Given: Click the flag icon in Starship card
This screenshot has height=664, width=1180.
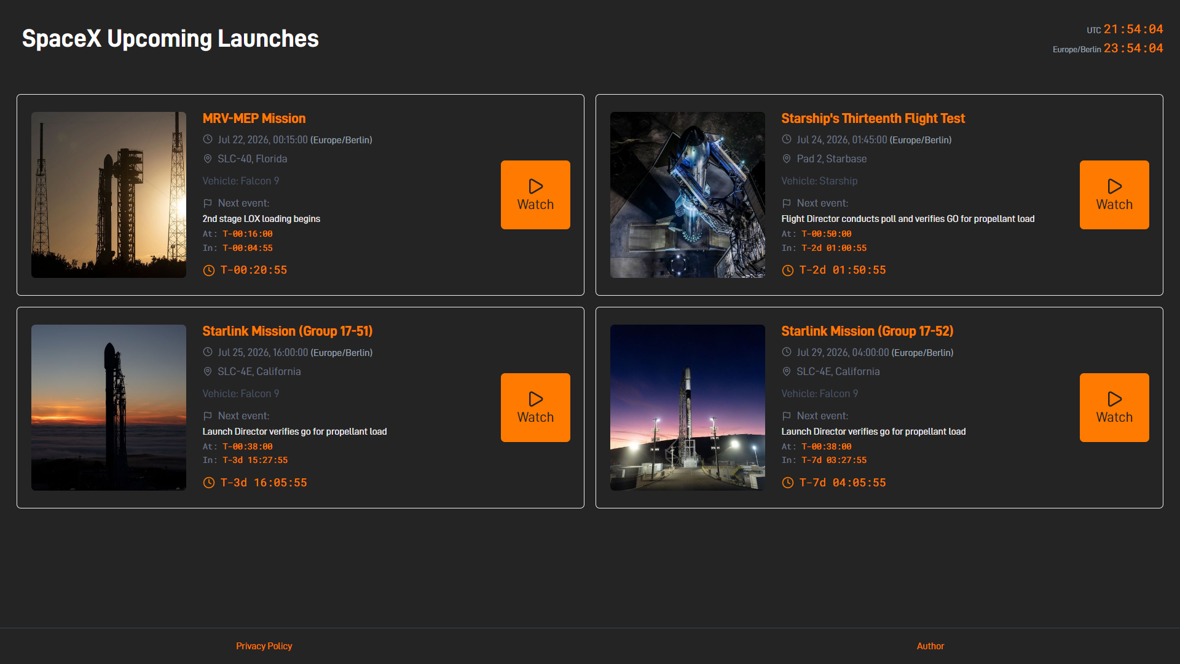Looking at the screenshot, I should (x=787, y=203).
